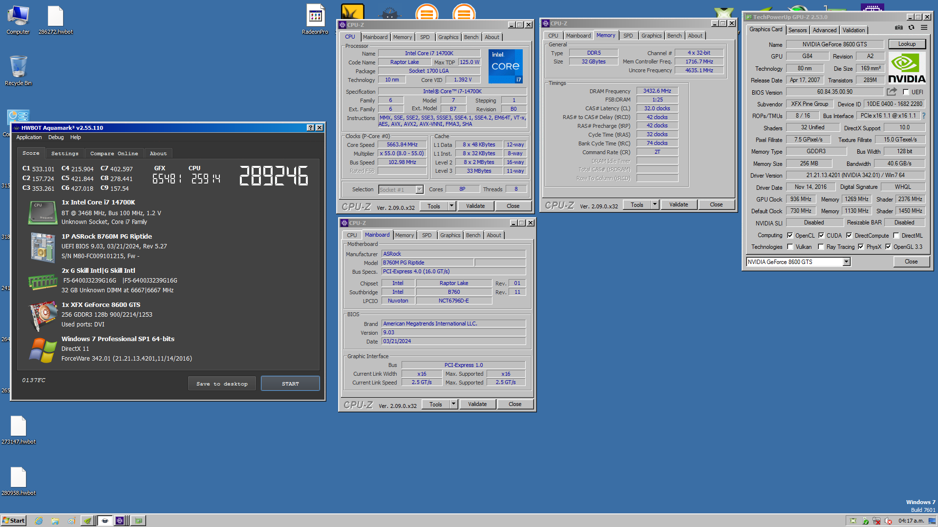Select the RadeonPro desktop shortcut
The width and height of the screenshot is (938, 527).
point(315,20)
